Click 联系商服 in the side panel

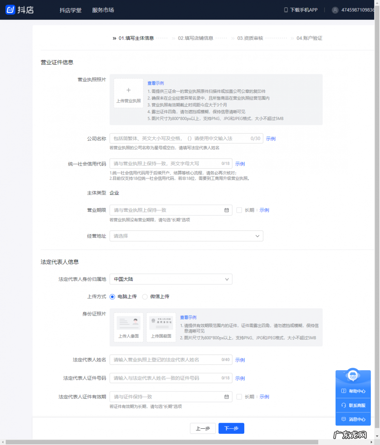coord(353,405)
